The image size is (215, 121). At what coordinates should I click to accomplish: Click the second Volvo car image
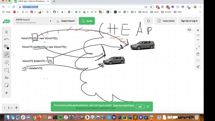[114, 61]
